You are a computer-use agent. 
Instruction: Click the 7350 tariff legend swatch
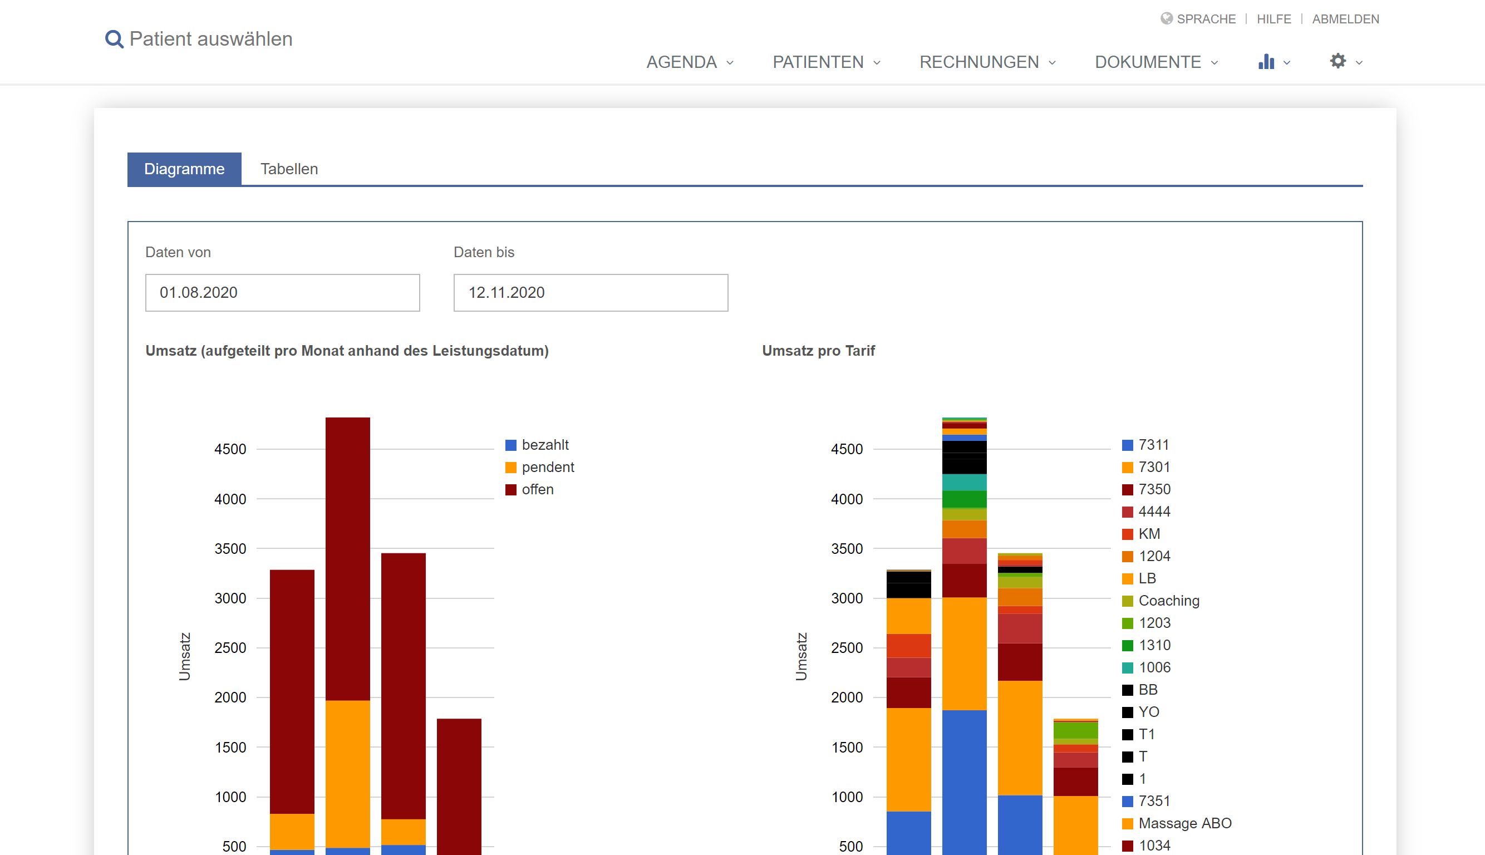1128,490
